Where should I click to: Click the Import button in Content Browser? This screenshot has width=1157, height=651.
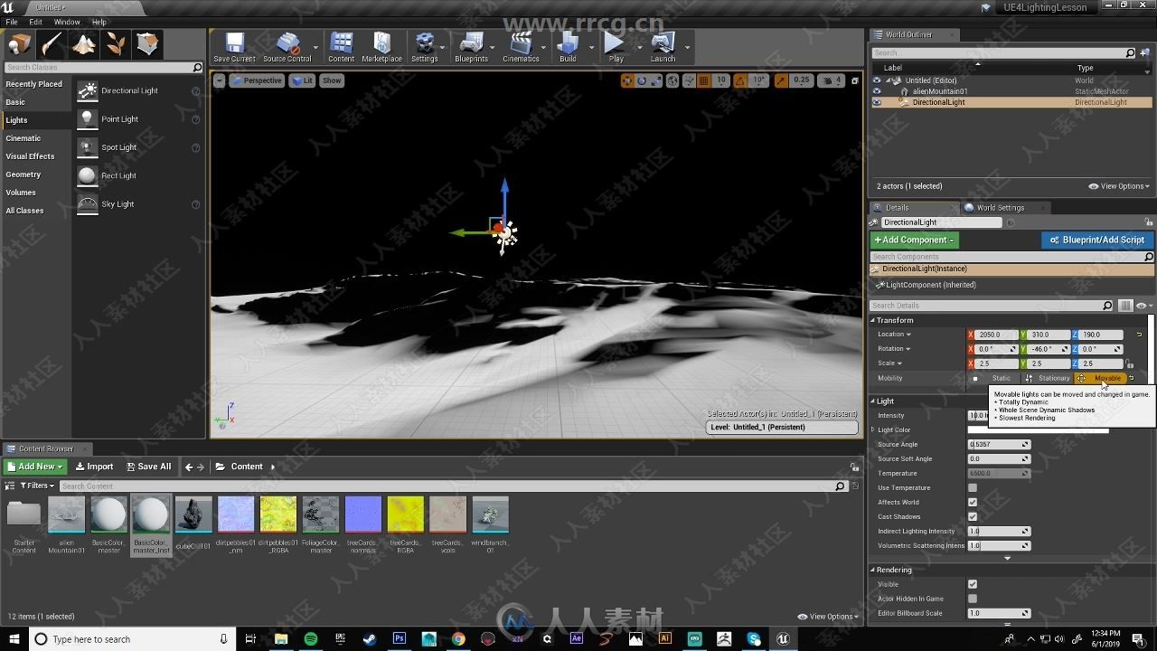(94, 467)
